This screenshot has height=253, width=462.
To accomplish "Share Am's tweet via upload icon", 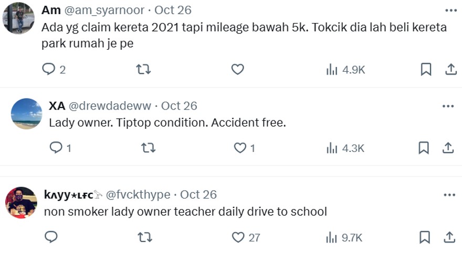I will click(x=451, y=70).
